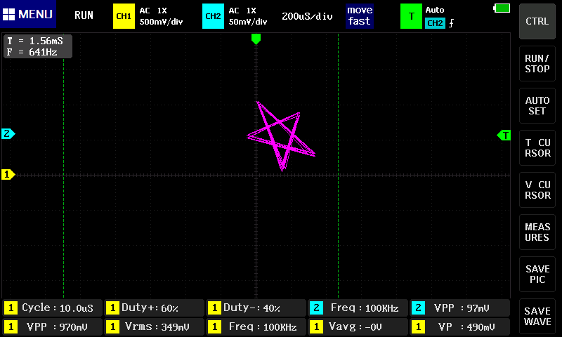Enable the T CURSOR time cursor
Viewport: 562px width, 337px height.
[x=537, y=148]
